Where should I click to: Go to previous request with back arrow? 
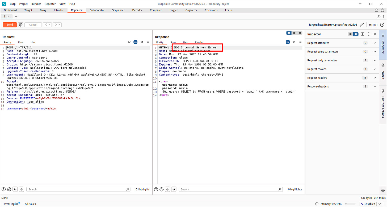[46, 25]
